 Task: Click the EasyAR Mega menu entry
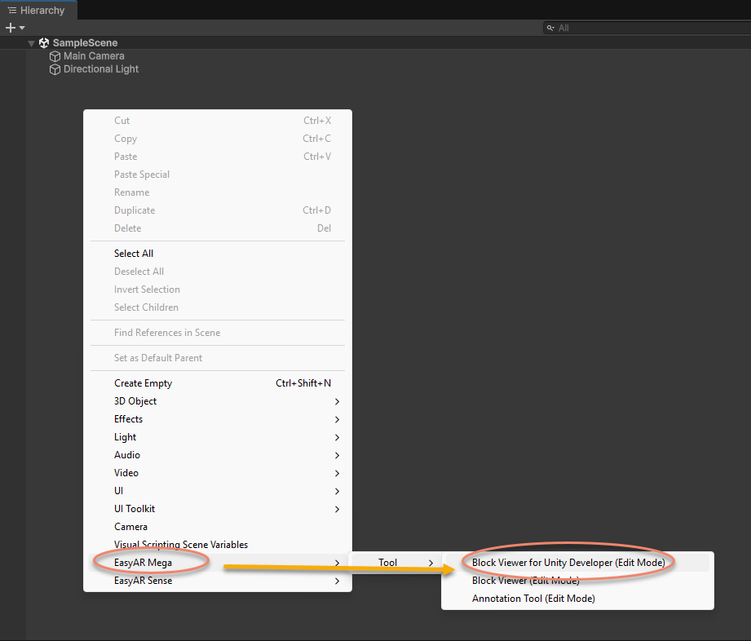144,562
